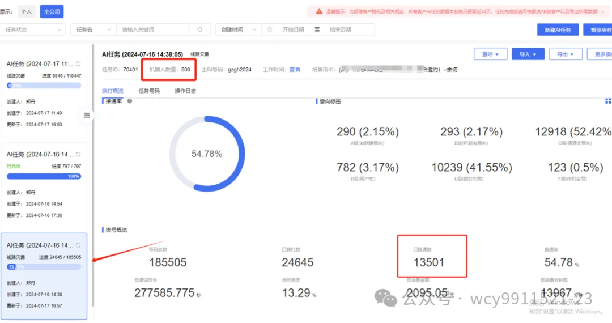Open the 任务名 search type dropdown
612x323 pixels.
pos(93,29)
